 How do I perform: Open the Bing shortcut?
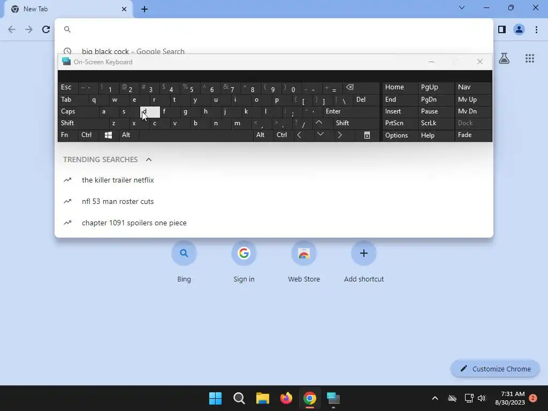click(x=184, y=262)
